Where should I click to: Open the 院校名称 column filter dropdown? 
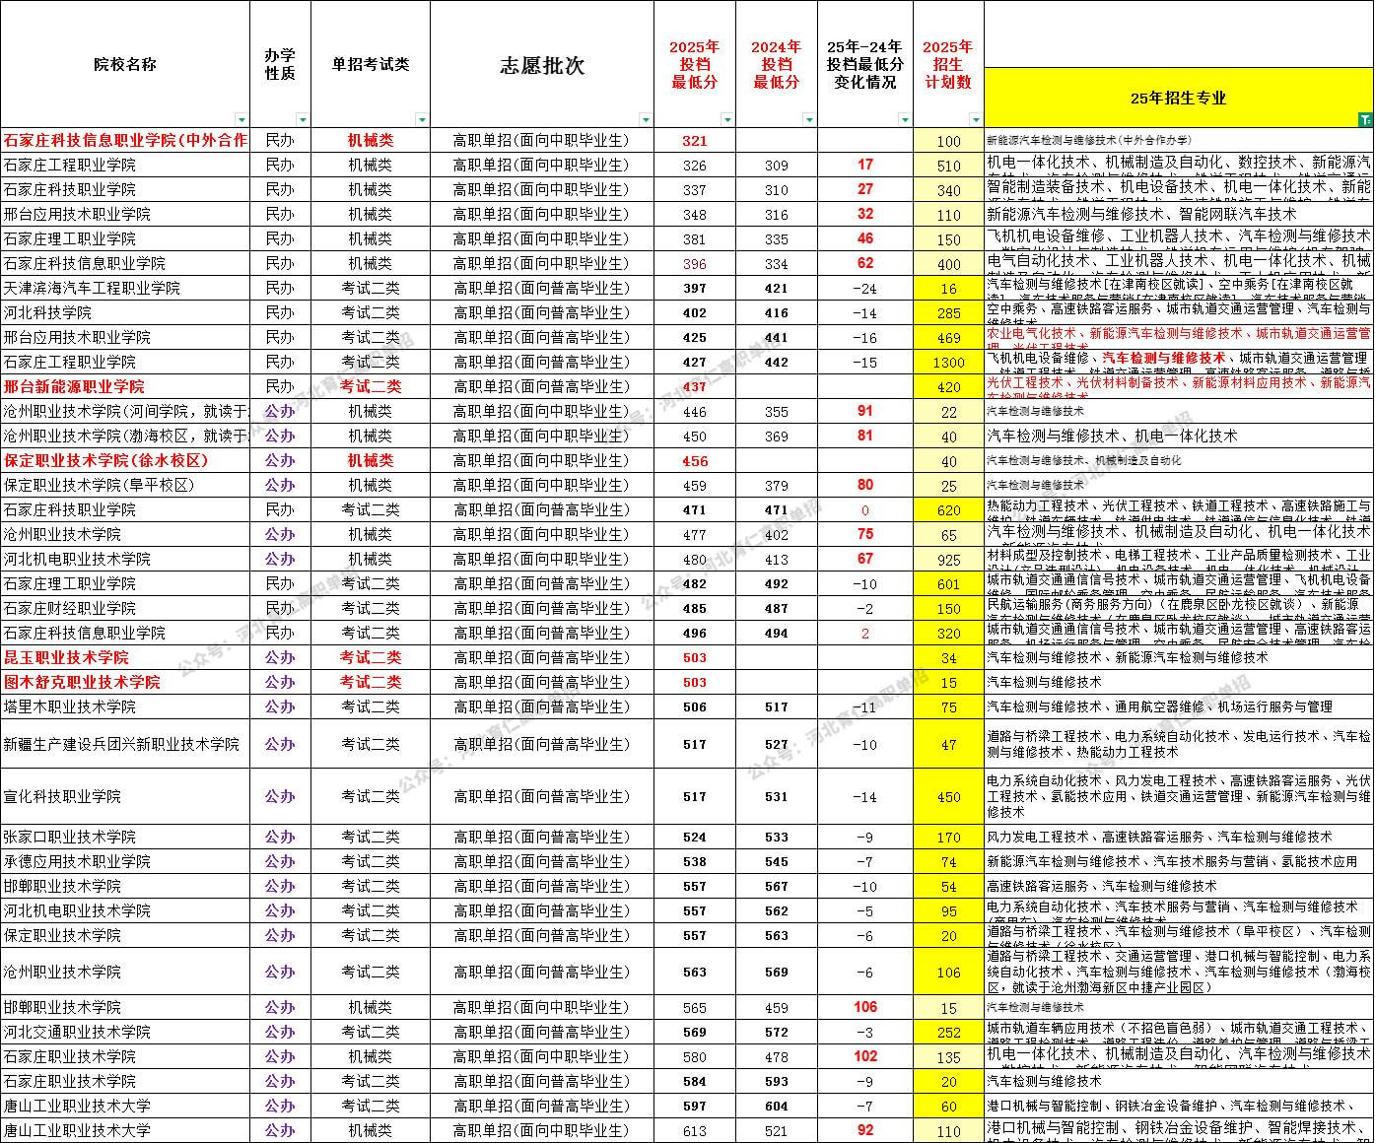(241, 120)
